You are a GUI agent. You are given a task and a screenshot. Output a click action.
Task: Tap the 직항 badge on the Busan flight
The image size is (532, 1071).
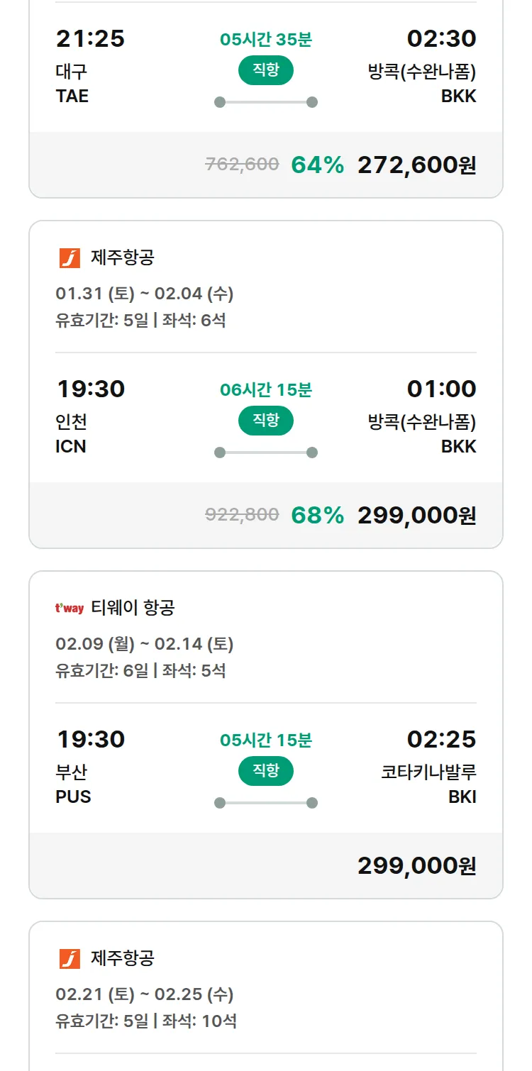[265, 771]
